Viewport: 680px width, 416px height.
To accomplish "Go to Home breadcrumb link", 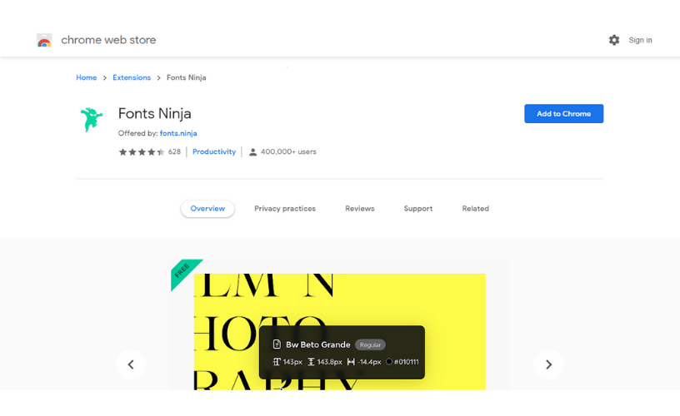I will point(87,77).
